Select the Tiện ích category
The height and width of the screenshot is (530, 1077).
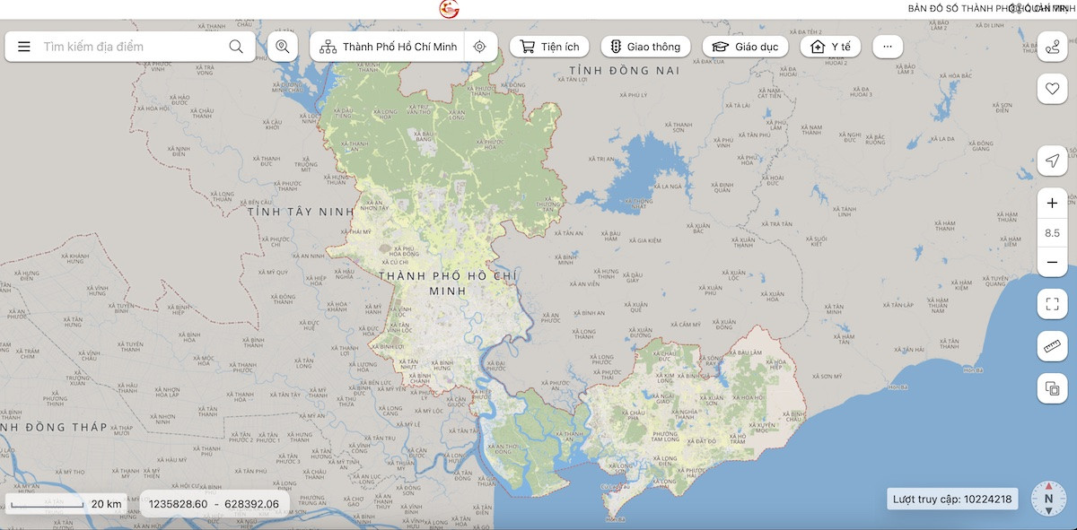click(x=549, y=47)
